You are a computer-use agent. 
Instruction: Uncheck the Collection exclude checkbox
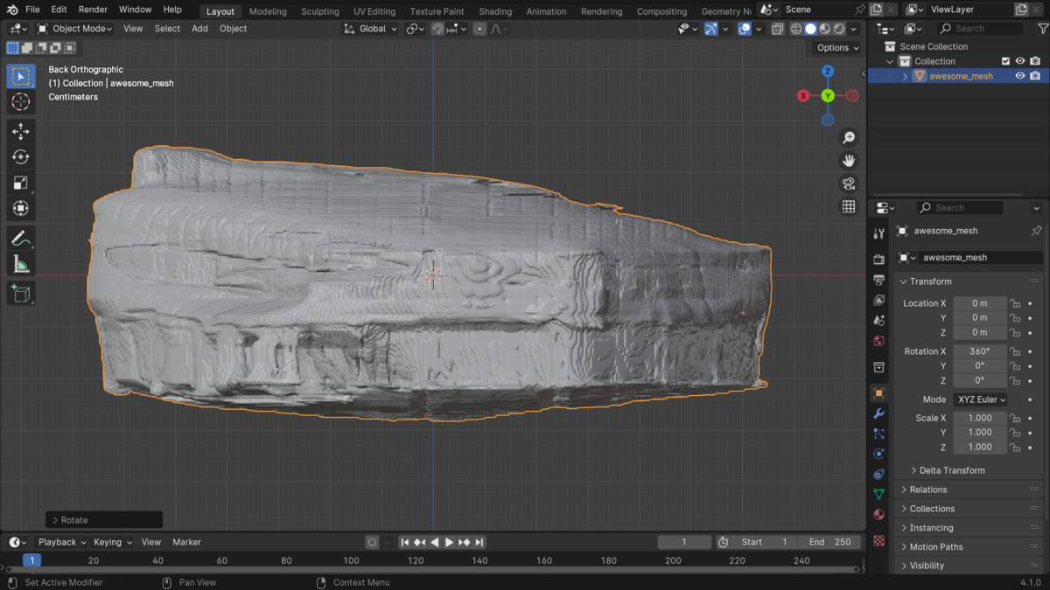(1005, 61)
